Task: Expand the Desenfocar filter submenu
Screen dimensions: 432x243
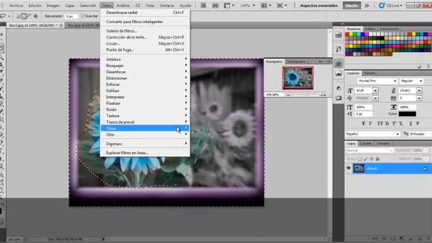Action: (145, 72)
